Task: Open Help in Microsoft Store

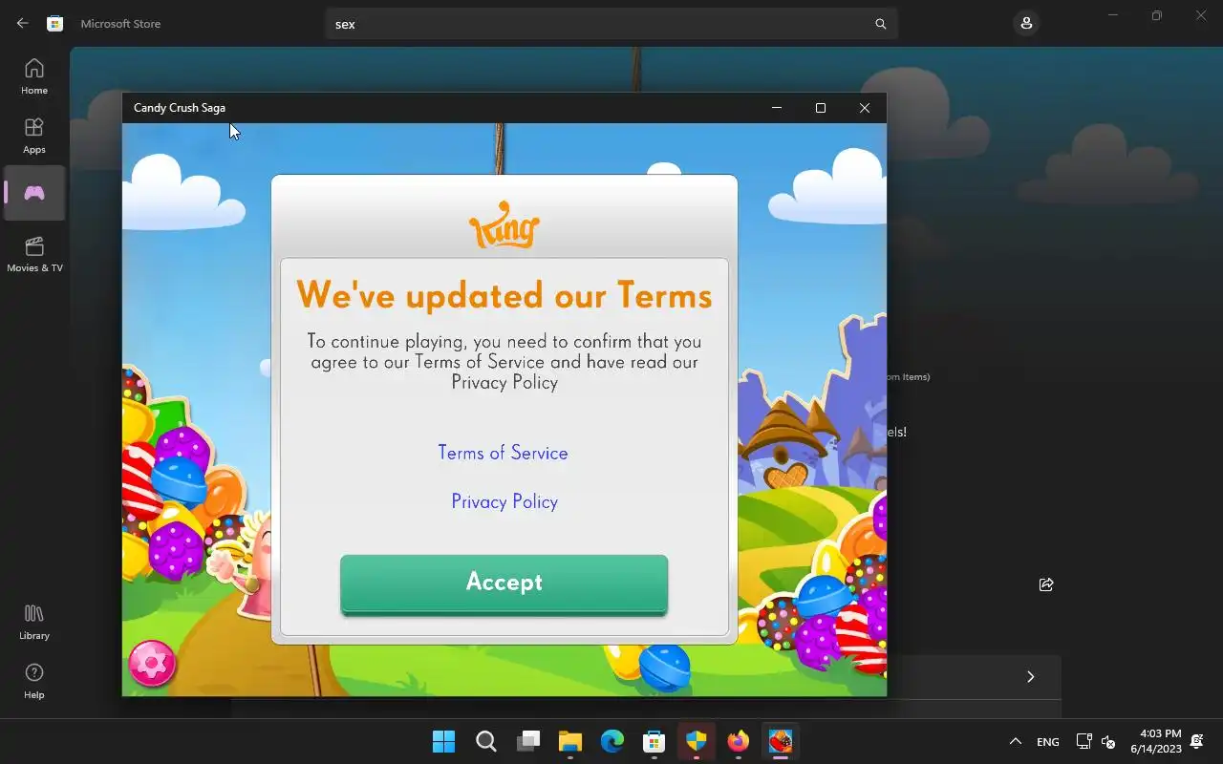Action: [34, 681]
